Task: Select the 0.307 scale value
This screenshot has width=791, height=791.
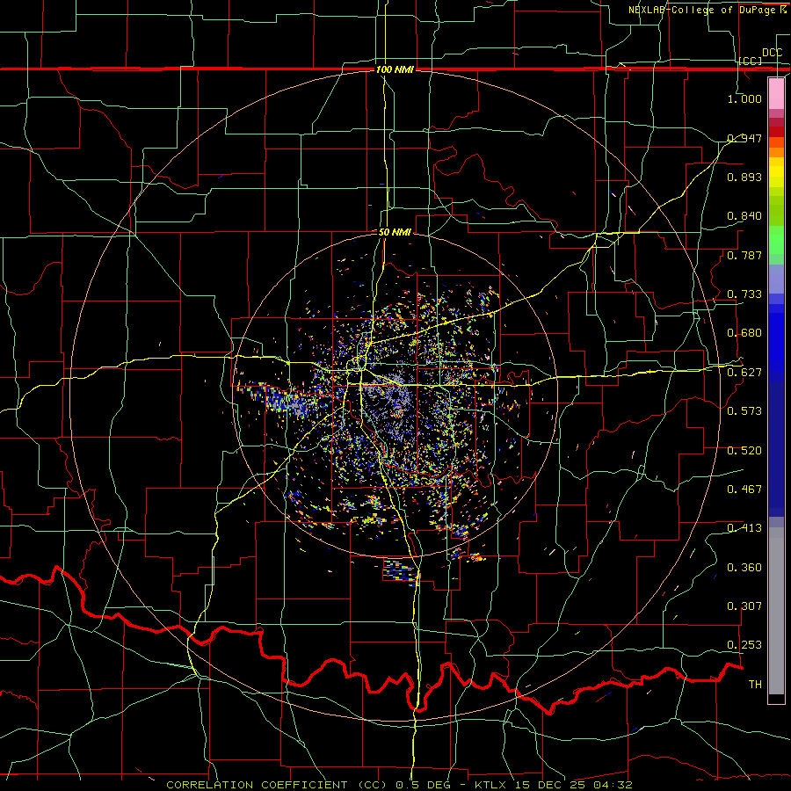Action: 744,606
